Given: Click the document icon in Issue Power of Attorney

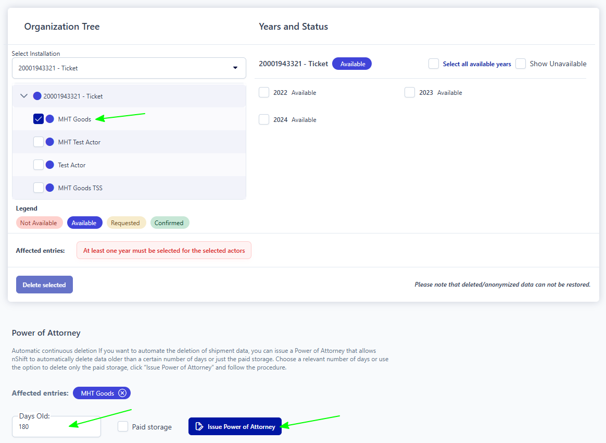Looking at the screenshot, I should 199,427.
